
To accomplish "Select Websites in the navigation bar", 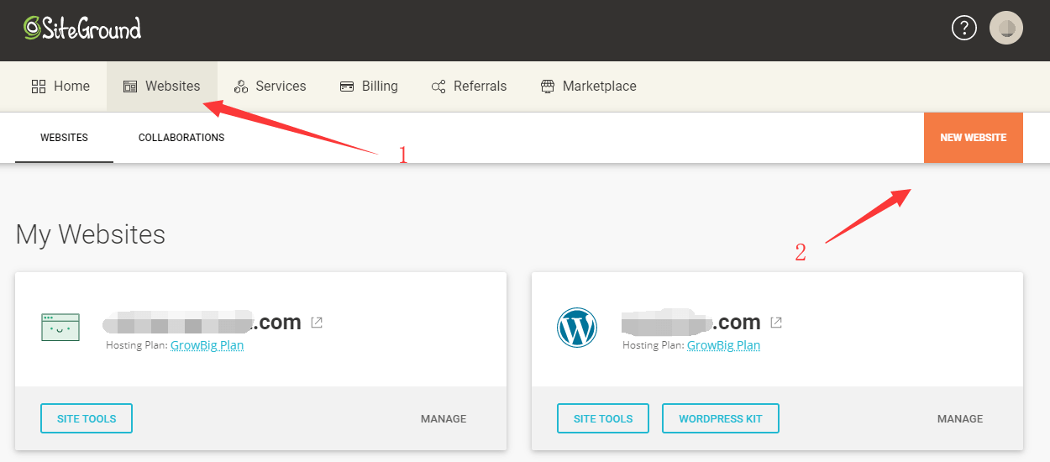I will coord(162,86).
